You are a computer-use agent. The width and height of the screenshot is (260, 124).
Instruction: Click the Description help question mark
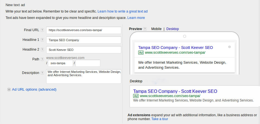coord(42,73)
